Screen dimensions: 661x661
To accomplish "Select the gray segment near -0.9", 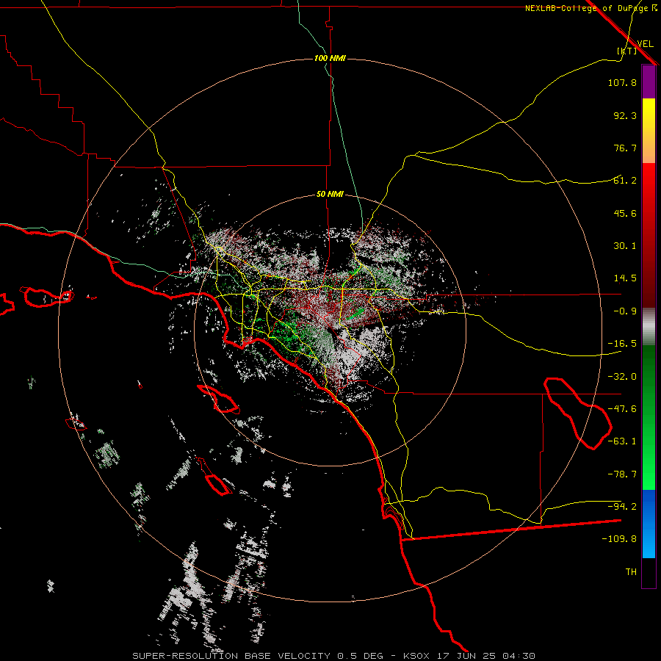I will tap(649, 326).
